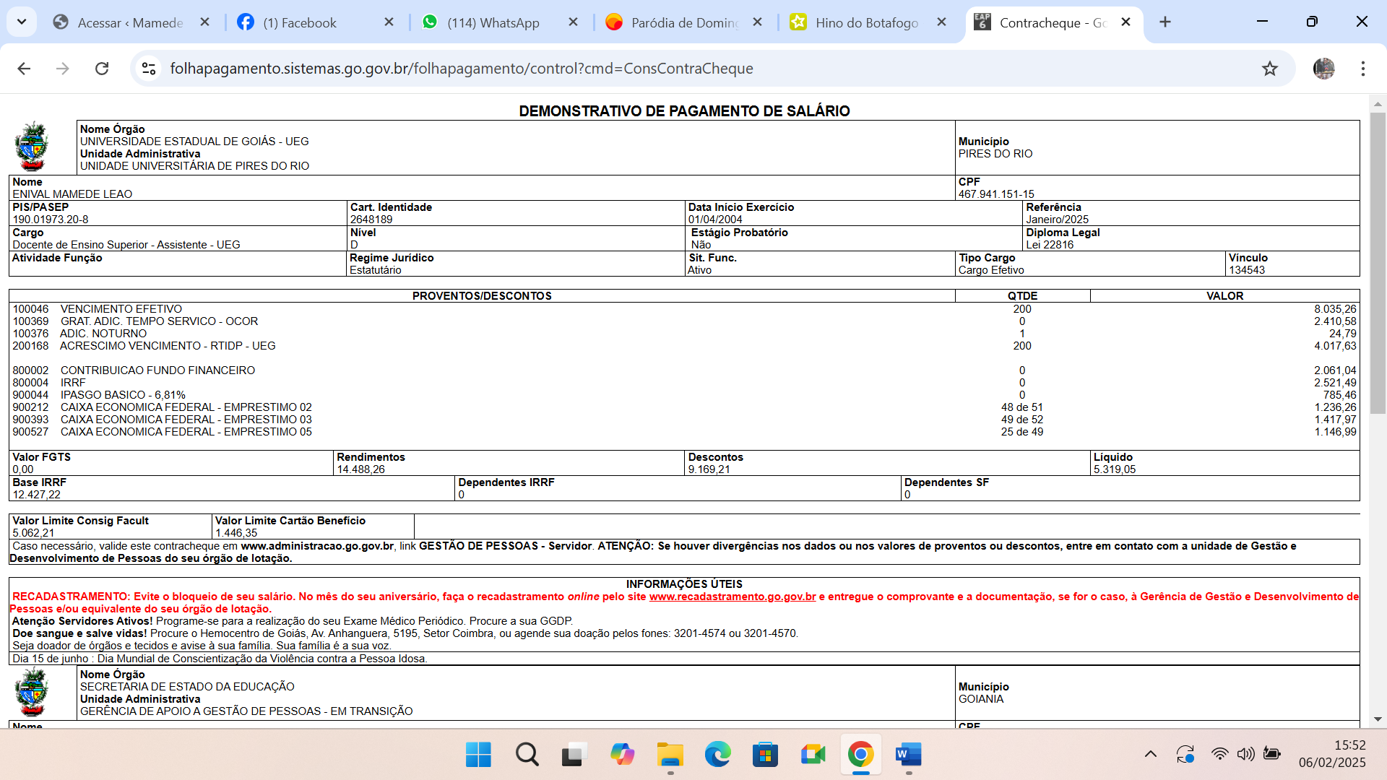Viewport: 1387px width, 780px height.
Task: Click the address bar URL
Action: [x=461, y=69]
